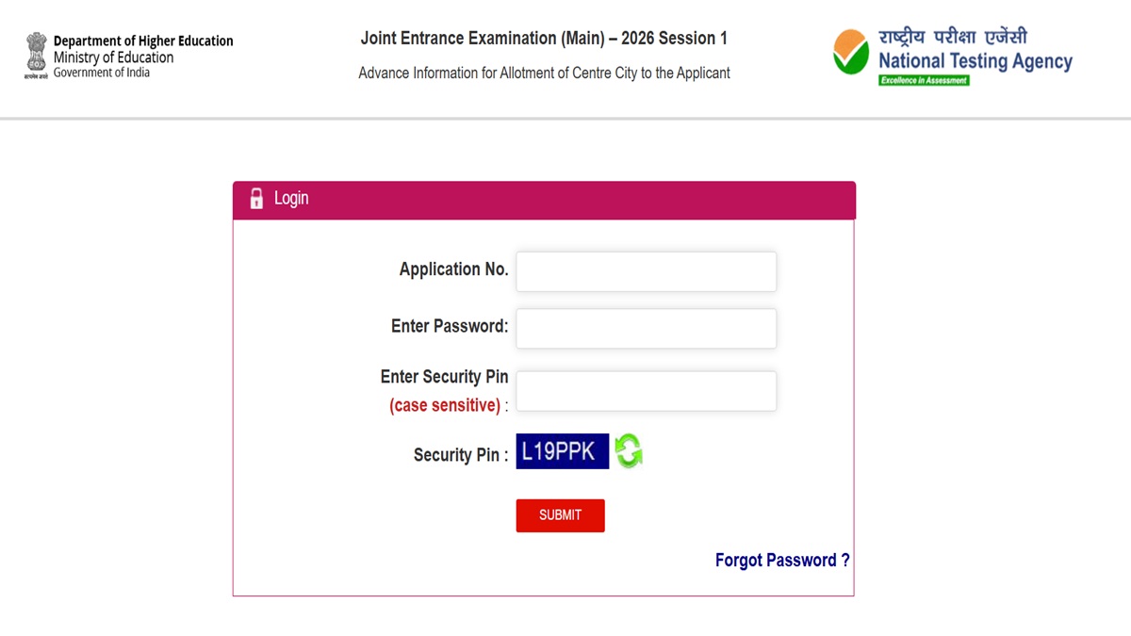
Task: Click the Joint Entrance Examination heading
Action: pyautogui.click(x=544, y=38)
